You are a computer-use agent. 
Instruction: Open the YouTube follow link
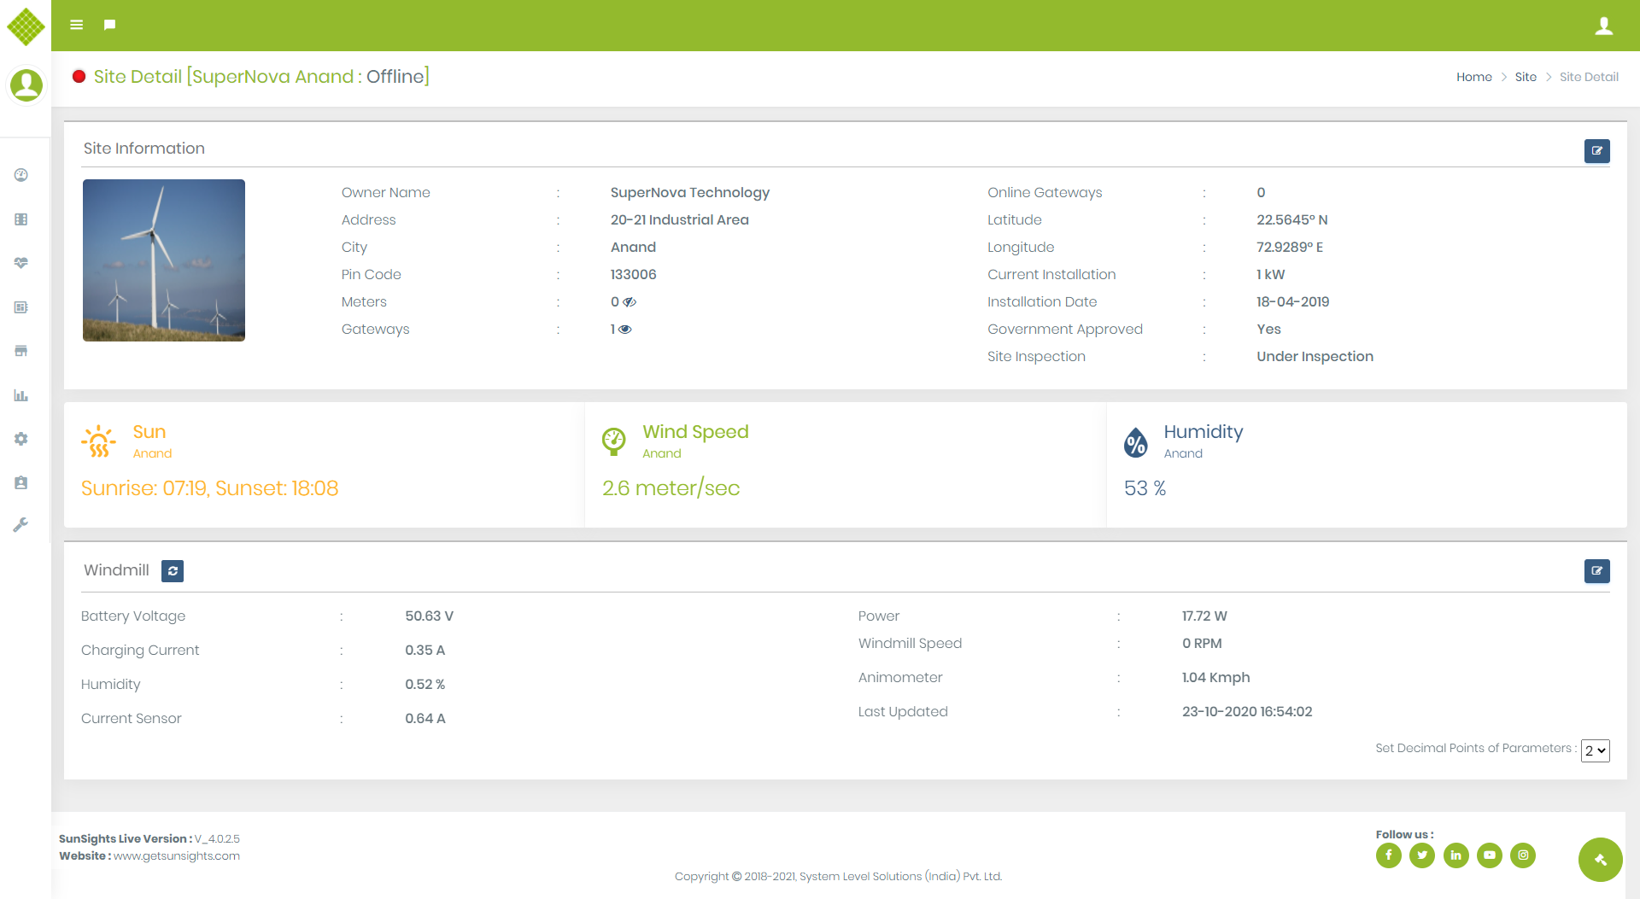coord(1489,855)
